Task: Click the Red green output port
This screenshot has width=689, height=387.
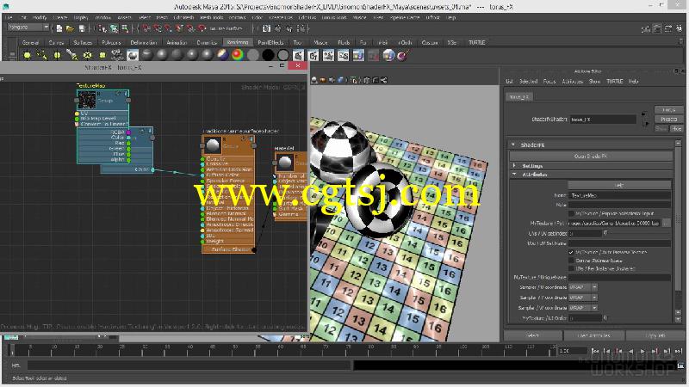Action: (128, 143)
